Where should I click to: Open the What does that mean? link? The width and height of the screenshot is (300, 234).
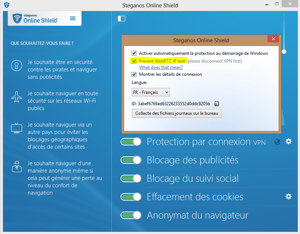161,67
